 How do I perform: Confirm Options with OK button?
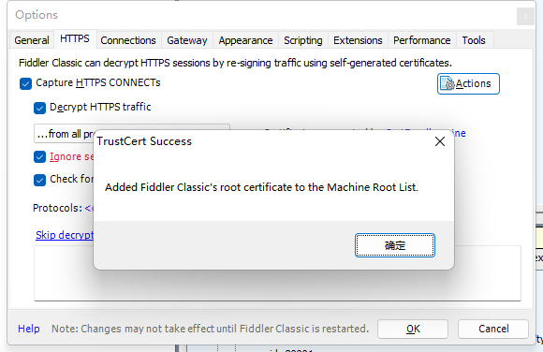413,329
